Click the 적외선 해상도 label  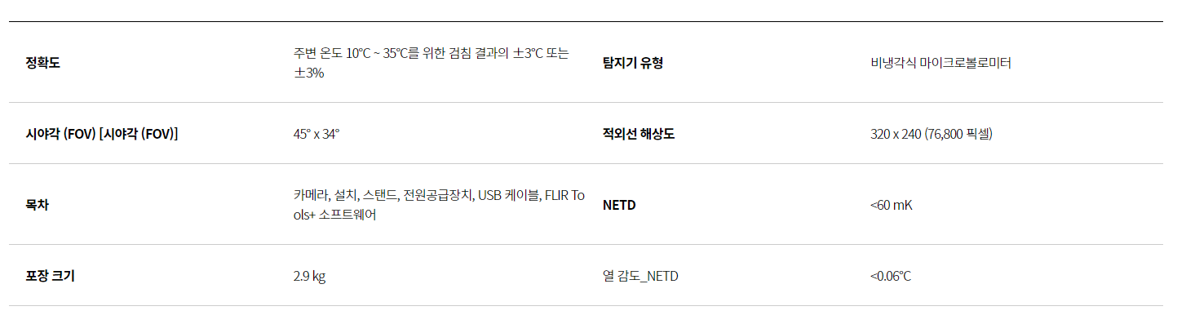638,134
